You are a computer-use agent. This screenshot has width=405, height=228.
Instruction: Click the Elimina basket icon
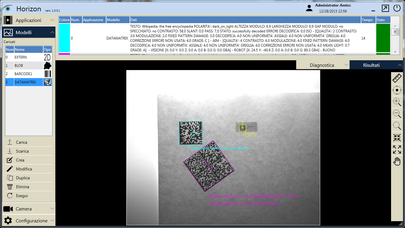10,187
